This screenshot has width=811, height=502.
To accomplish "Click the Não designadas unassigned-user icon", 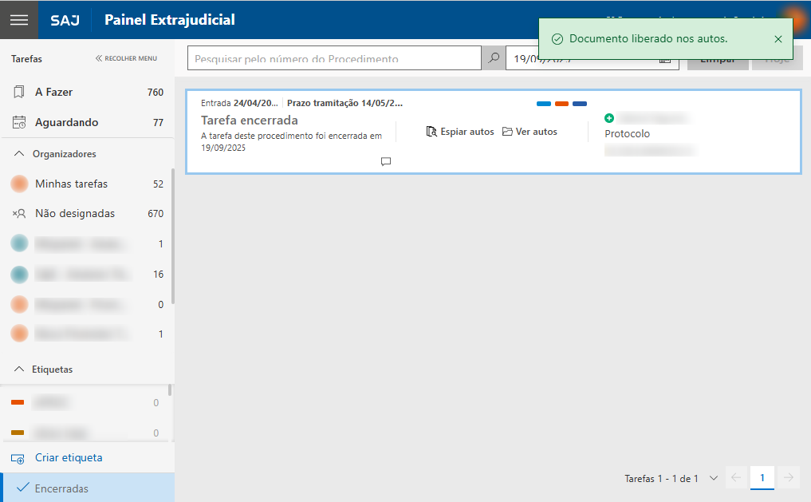I will click(19, 214).
